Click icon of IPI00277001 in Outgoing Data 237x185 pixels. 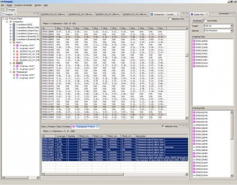tap(194, 54)
